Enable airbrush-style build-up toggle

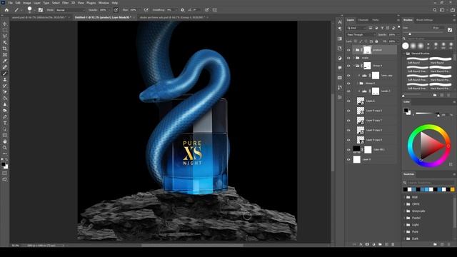click(x=146, y=10)
